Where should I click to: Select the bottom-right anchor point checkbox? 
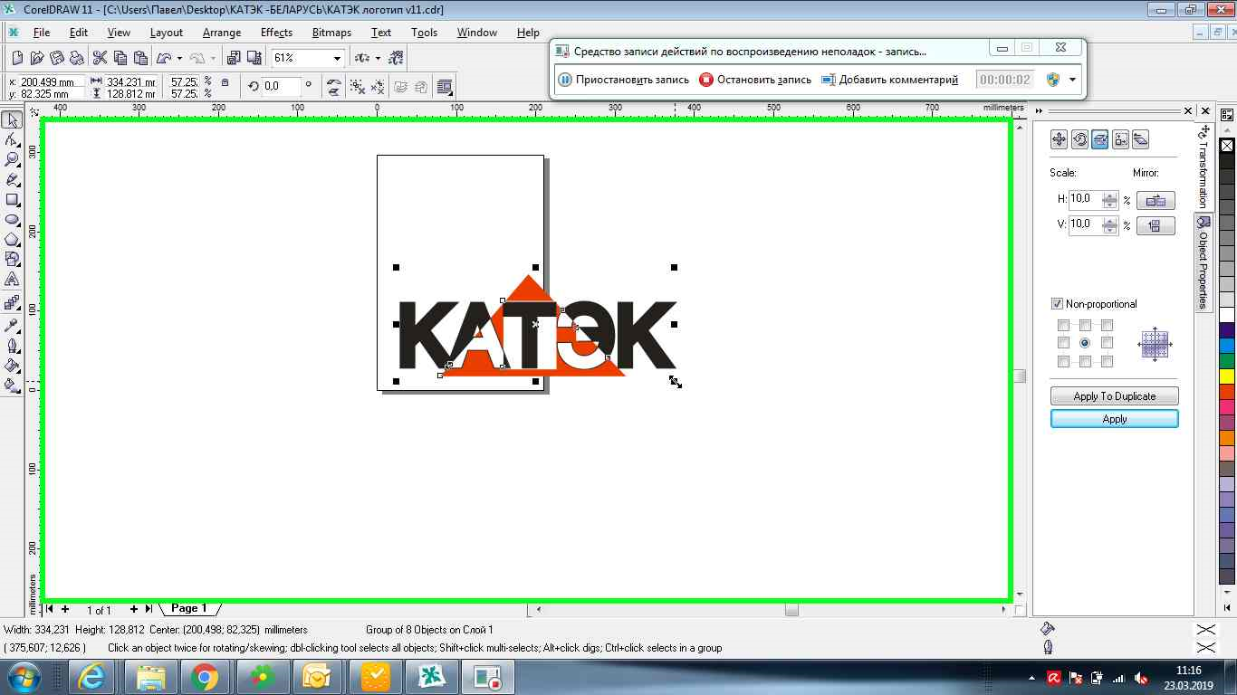click(x=1107, y=361)
